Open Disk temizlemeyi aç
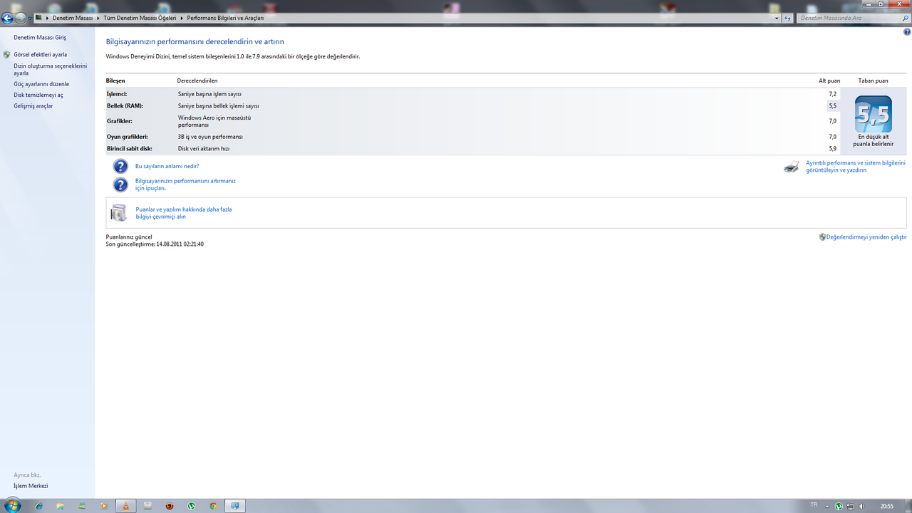This screenshot has height=513, width=912. tap(38, 95)
